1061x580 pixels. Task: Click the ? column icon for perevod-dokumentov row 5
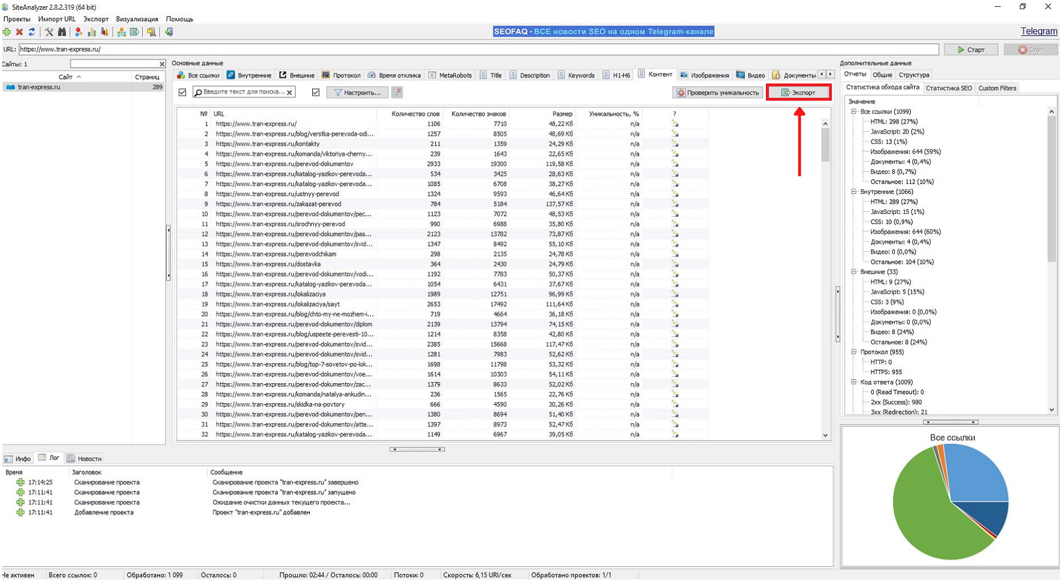tap(675, 164)
